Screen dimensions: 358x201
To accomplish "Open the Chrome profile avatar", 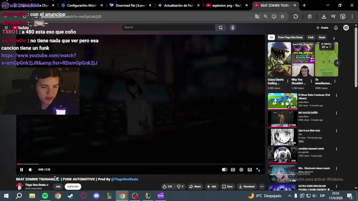I will tap(343, 16).
